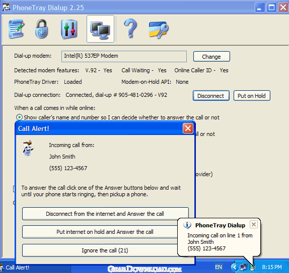Maximize the PhoneTray Dialup window
The width and height of the screenshot is (289, 273).
point(271,8)
